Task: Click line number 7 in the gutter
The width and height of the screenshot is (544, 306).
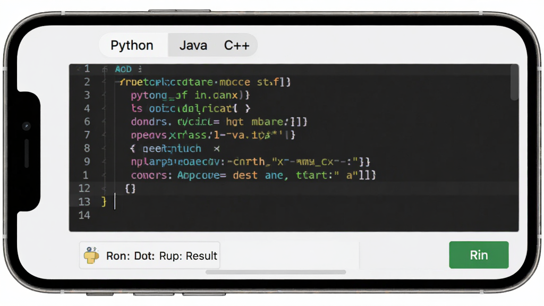Action: 87,134
